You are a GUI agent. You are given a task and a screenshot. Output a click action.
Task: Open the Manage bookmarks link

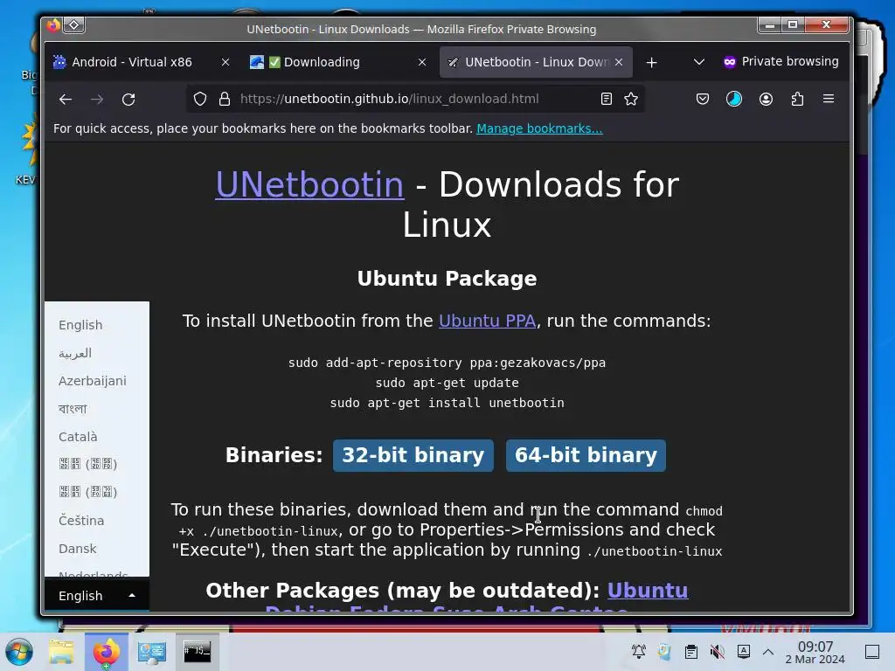click(539, 128)
